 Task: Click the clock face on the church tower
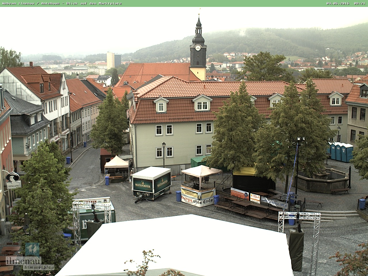(x=198, y=48)
